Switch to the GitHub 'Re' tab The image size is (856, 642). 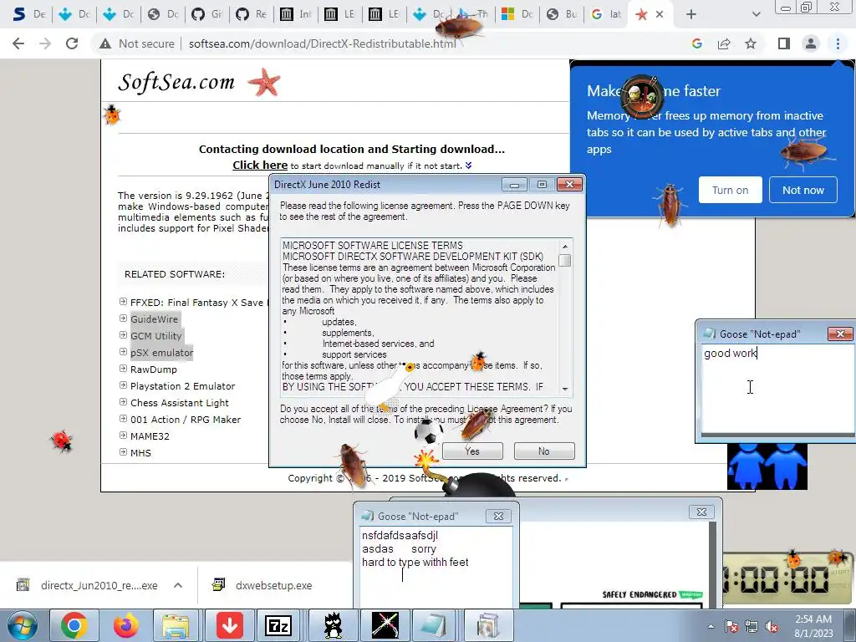click(251, 14)
